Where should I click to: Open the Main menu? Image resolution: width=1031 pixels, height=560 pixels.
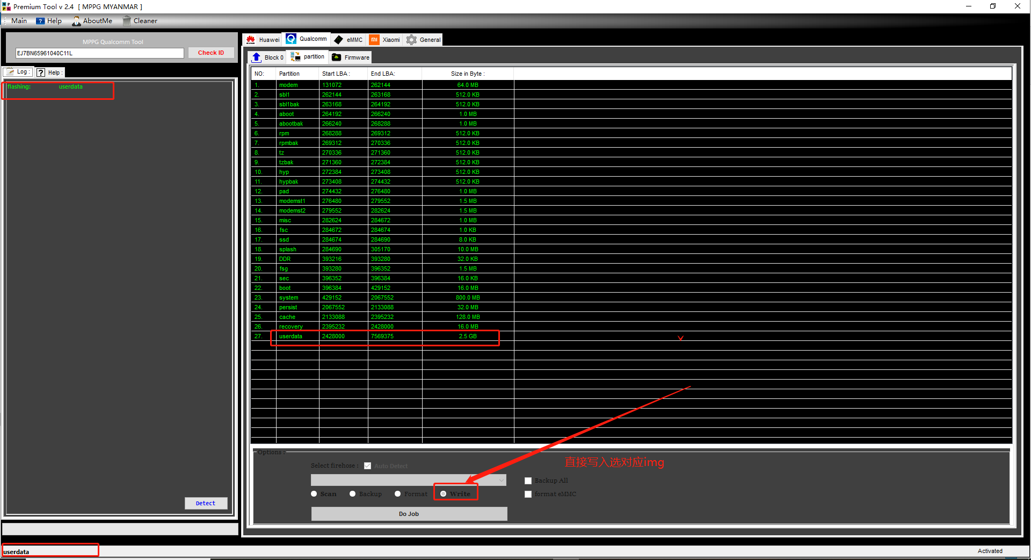click(x=19, y=21)
